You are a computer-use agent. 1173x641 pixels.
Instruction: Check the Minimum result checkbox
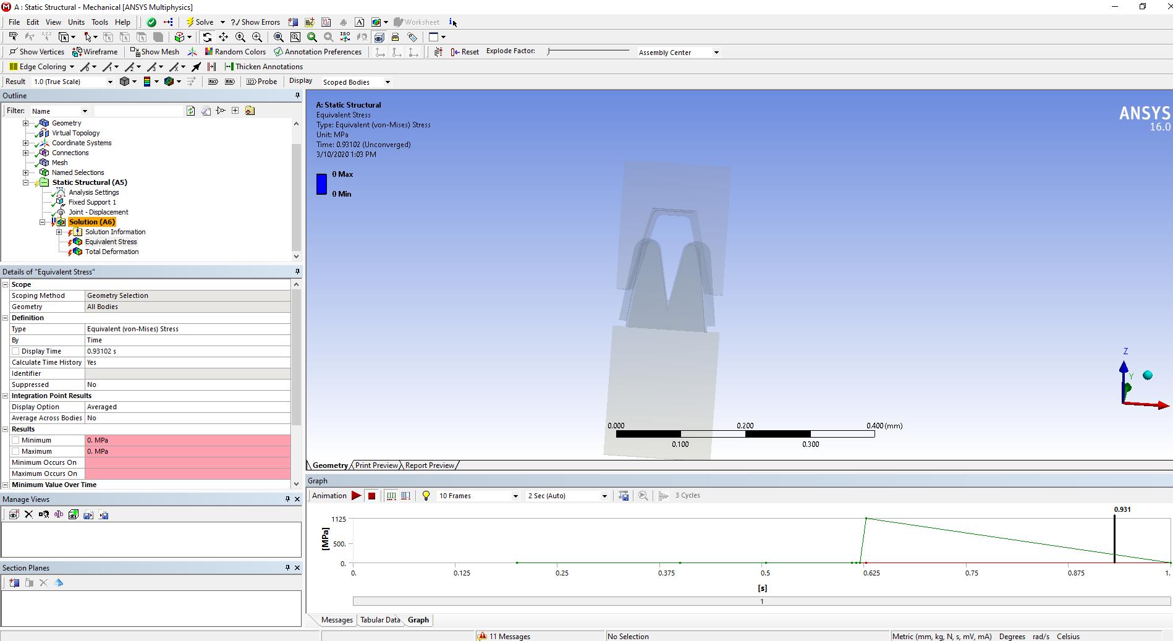(x=16, y=440)
